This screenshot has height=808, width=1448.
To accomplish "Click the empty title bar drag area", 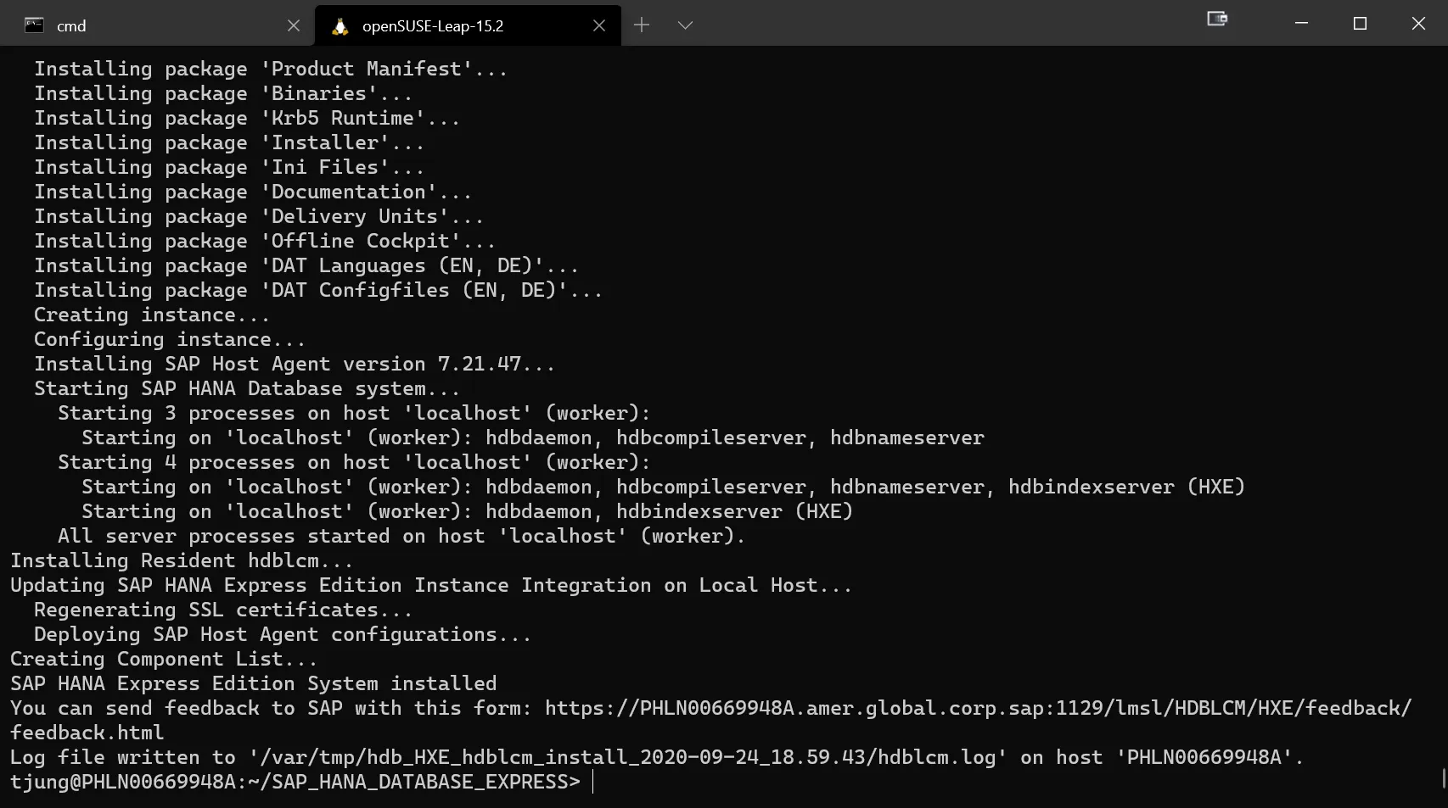I will tap(934, 24).
